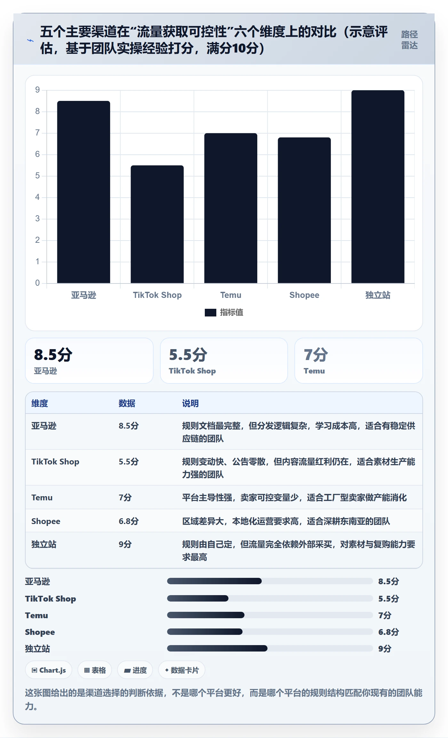This screenshot has width=448, height=738.
Task: Click the lightning icon beside the title
Action: pos(30,40)
